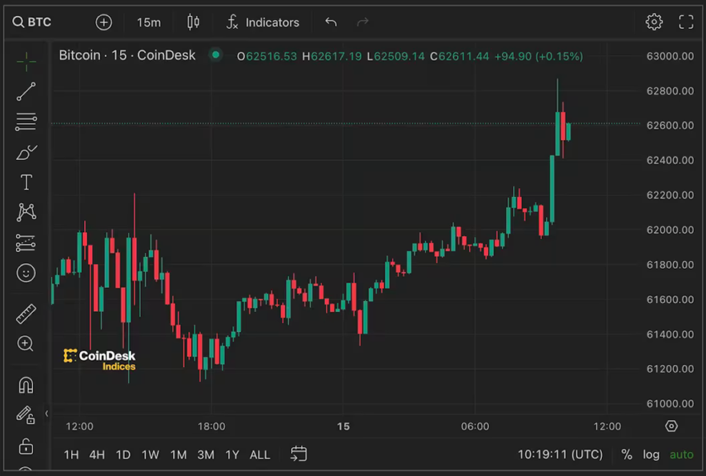Set time range to 1W

pos(150,455)
